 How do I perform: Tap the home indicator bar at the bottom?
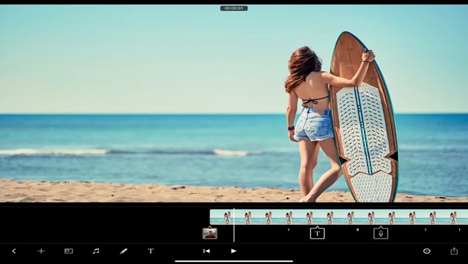coord(234,261)
